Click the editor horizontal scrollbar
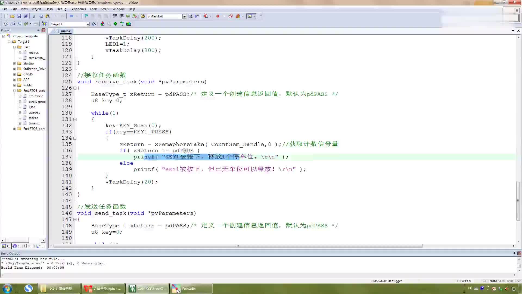The width and height of the screenshot is (522, 294). (238, 246)
